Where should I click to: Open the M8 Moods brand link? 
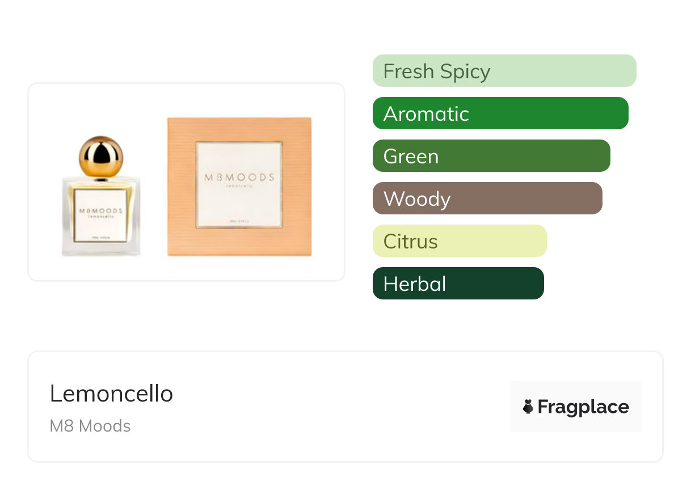point(90,426)
